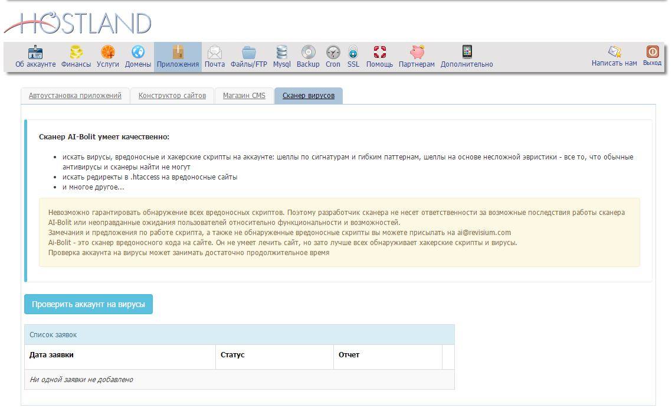
Task: Open the Помощь lifebuoy icon
Action: coord(379,53)
